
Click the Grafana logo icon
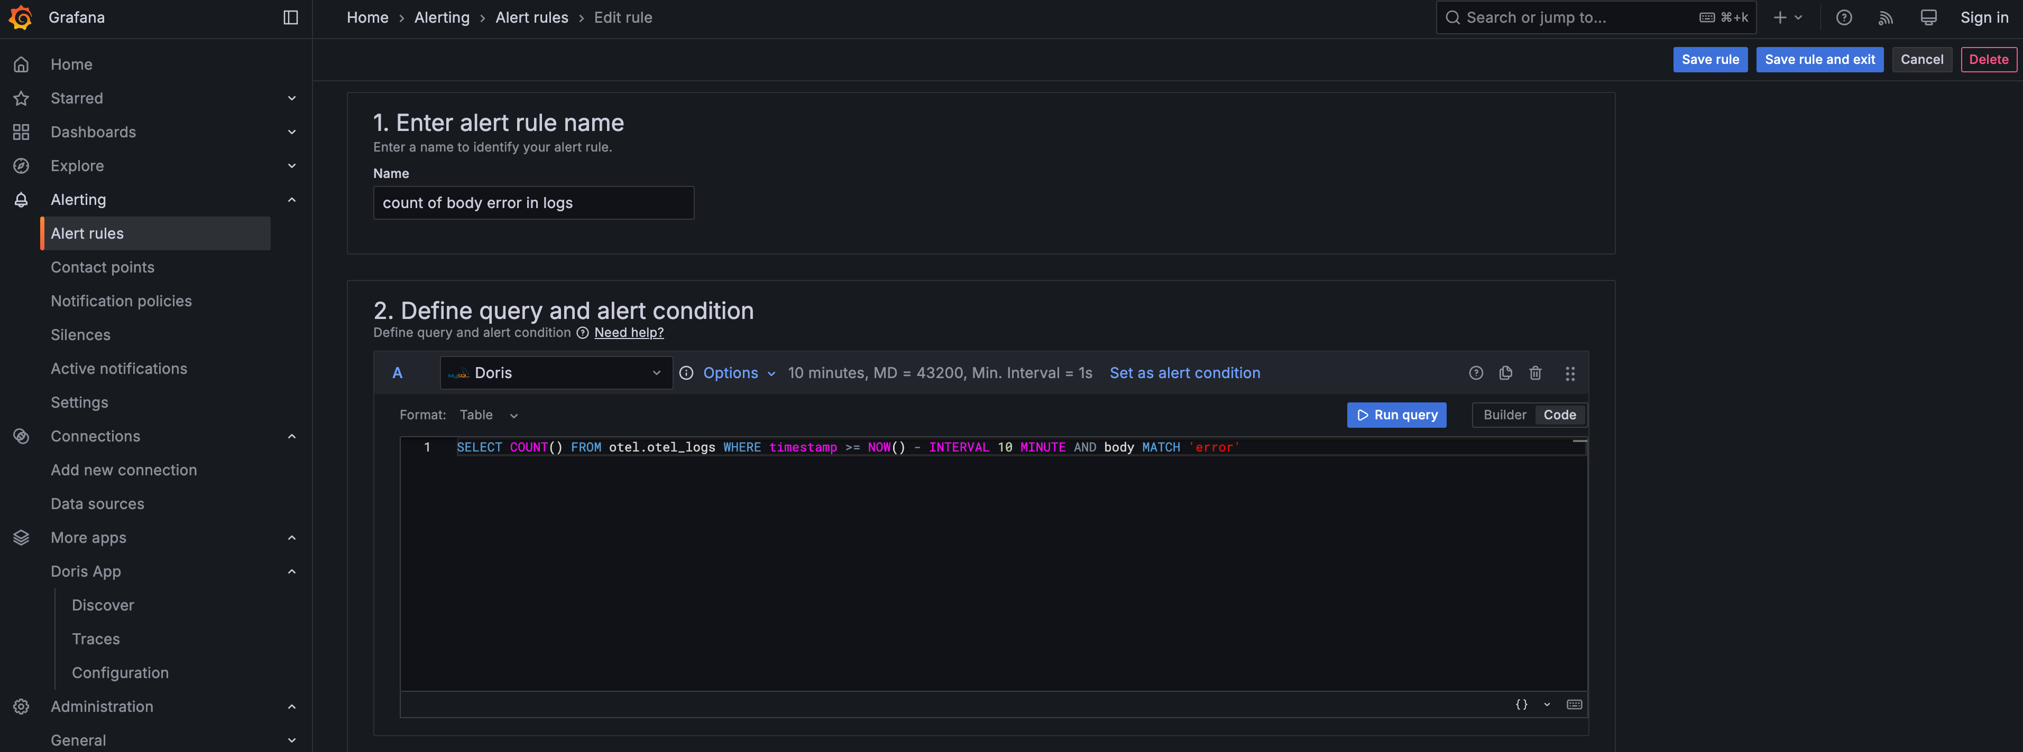click(21, 17)
